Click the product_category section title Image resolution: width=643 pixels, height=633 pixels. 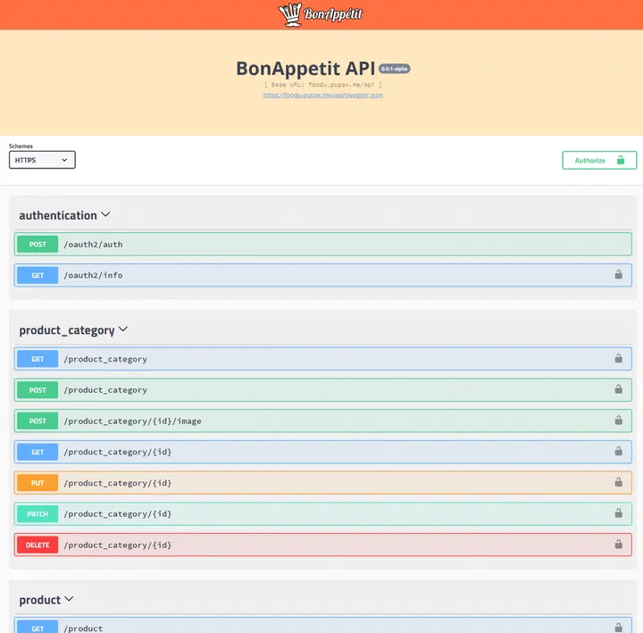(x=67, y=330)
